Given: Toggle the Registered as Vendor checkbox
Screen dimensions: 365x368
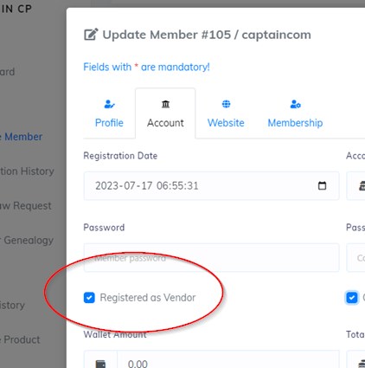Looking at the screenshot, I should [89, 298].
